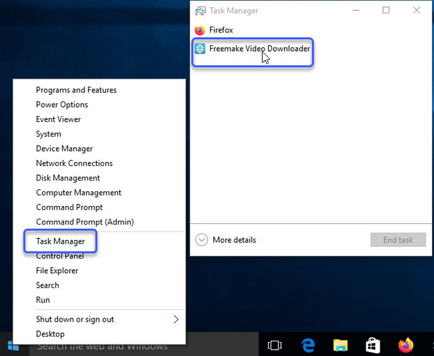
Task: Click the Freemake Video Downloader icon
Action: pyautogui.click(x=200, y=48)
